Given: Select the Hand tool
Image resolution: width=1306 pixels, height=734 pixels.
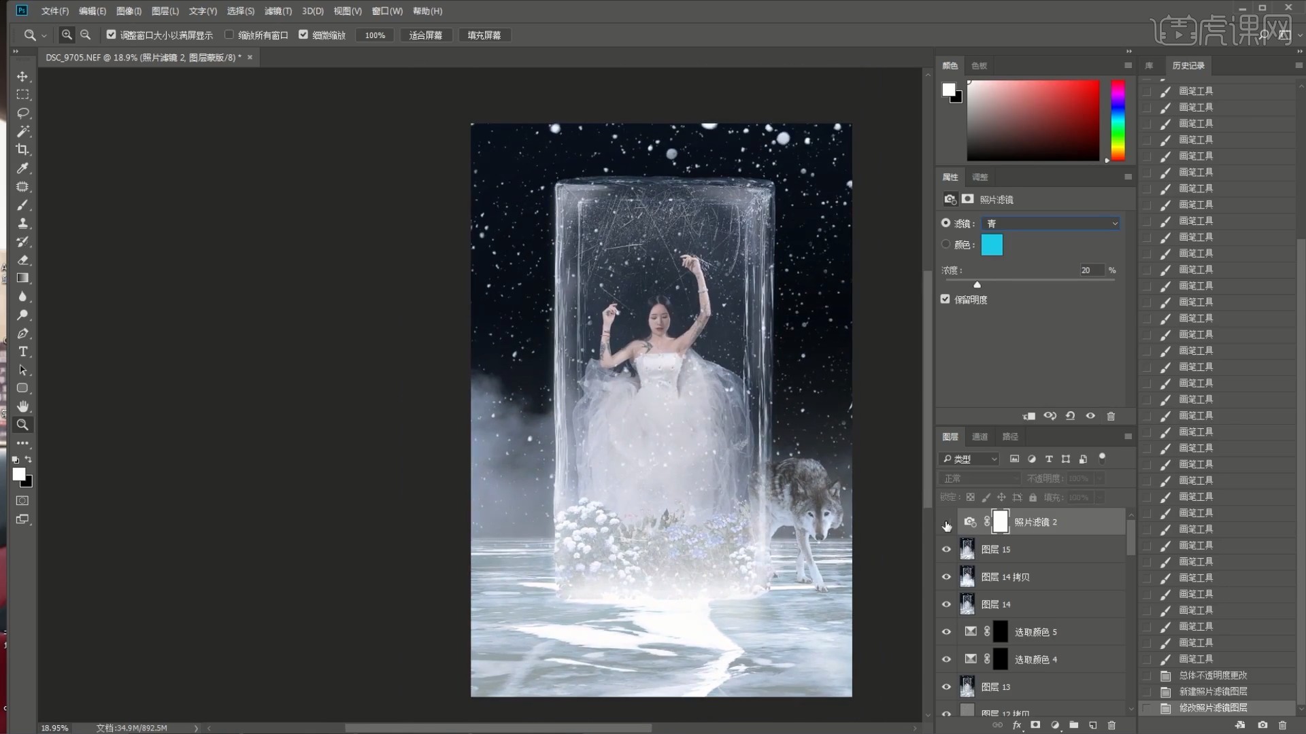Looking at the screenshot, I should [x=22, y=406].
